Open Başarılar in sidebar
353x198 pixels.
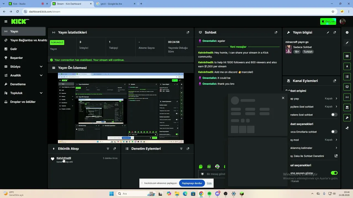23,58
